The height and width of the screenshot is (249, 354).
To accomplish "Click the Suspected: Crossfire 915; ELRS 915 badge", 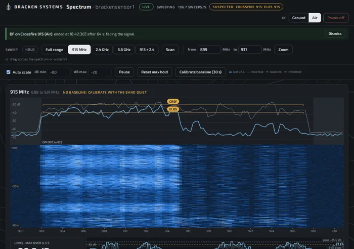I will [x=246, y=7].
